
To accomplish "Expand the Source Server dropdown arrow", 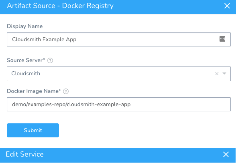I will pyautogui.click(x=224, y=73).
